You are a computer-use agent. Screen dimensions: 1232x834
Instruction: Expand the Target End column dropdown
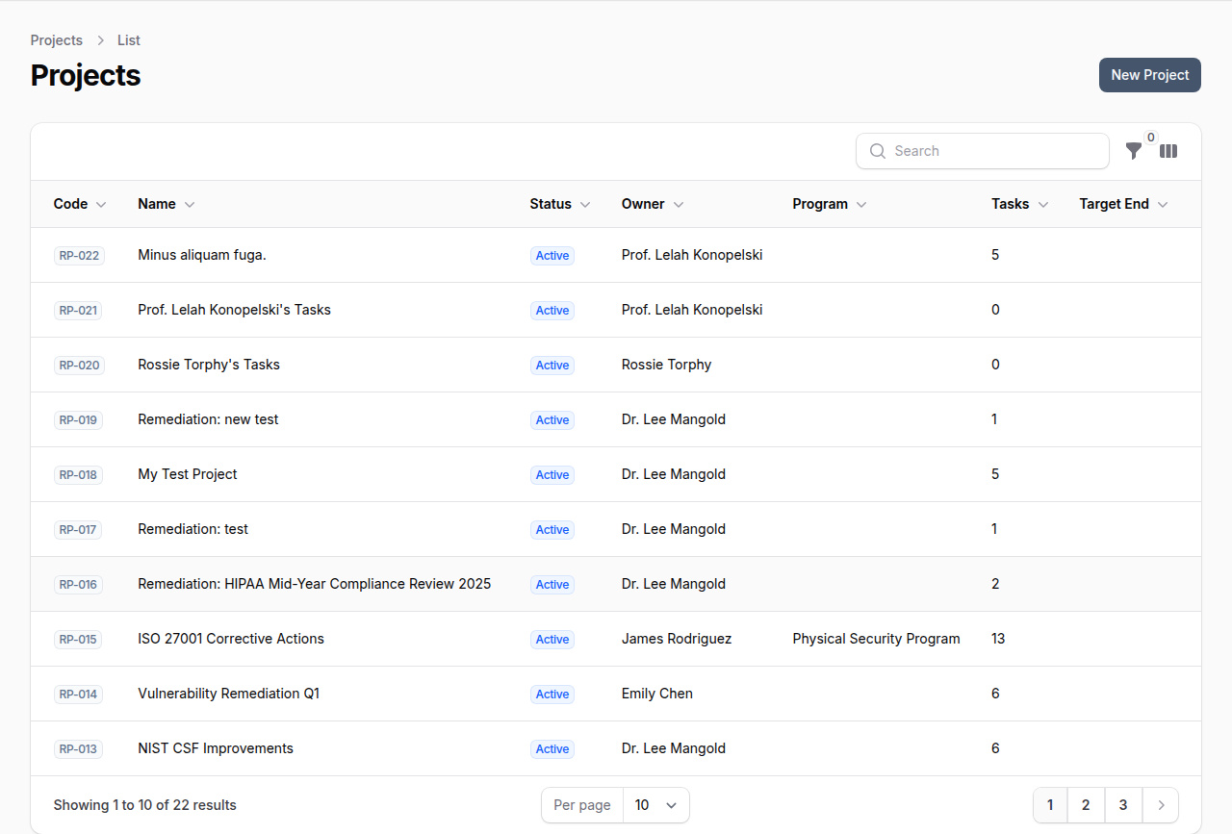click(1163, 204)
